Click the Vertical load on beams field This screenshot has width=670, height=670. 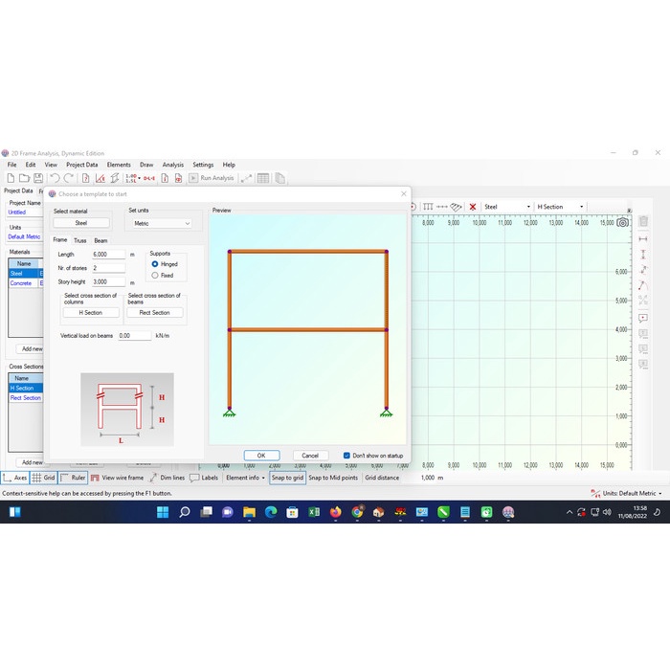tap(135, 336)
